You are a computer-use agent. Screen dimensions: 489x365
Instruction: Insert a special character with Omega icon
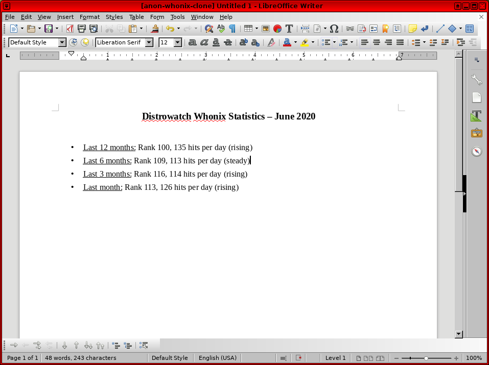[x=334, y=29]
